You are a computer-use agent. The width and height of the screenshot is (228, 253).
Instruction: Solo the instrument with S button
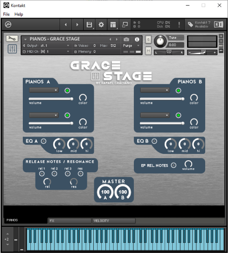click(x=148, y=40)
